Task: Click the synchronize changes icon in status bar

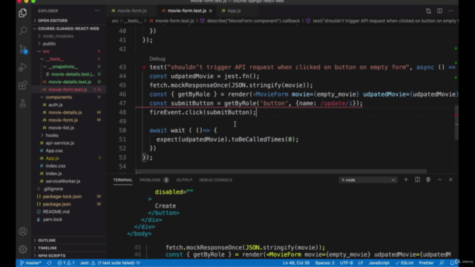Action: coord(49,263)
